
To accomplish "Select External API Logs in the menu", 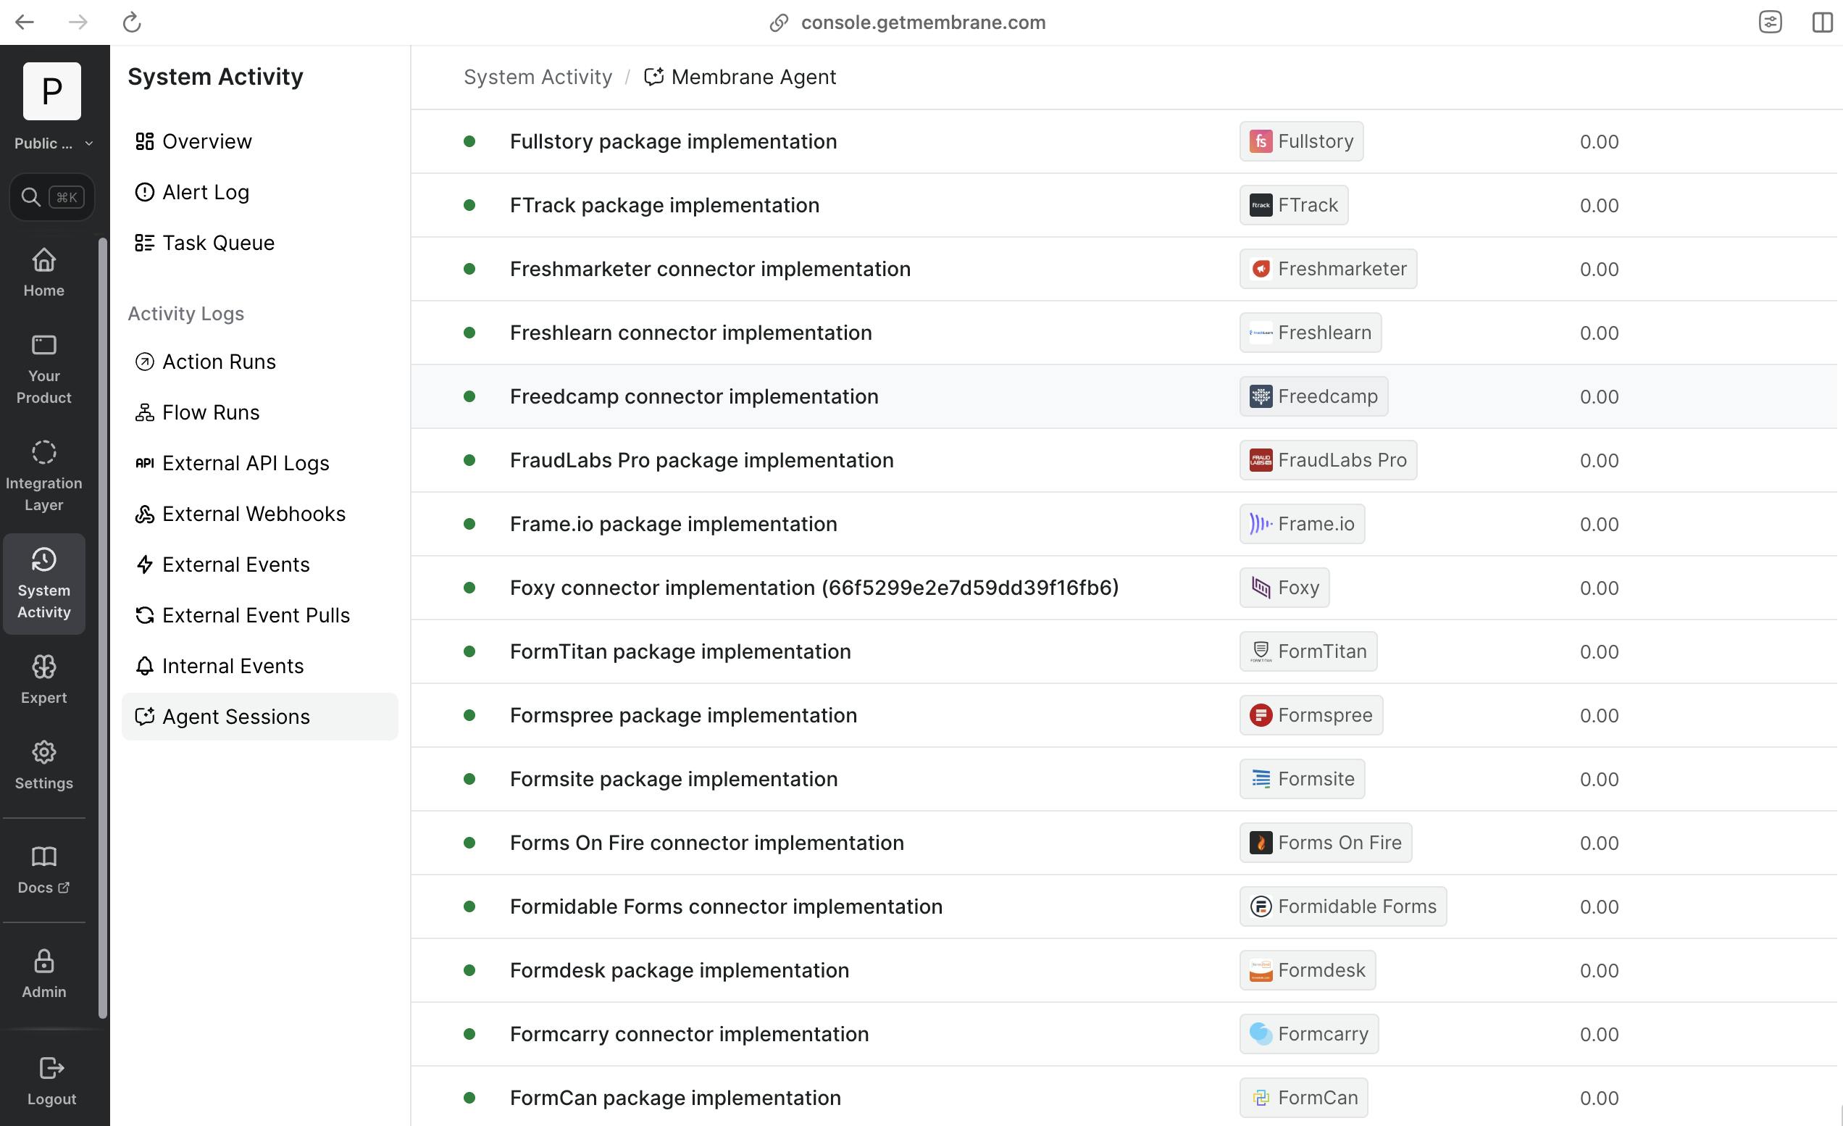I will coord(245,463).
